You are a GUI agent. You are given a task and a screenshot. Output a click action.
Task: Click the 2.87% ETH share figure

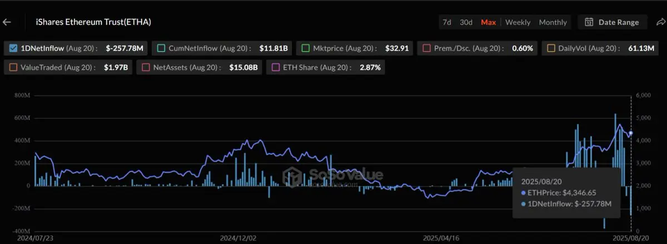(x=370, y=68)
